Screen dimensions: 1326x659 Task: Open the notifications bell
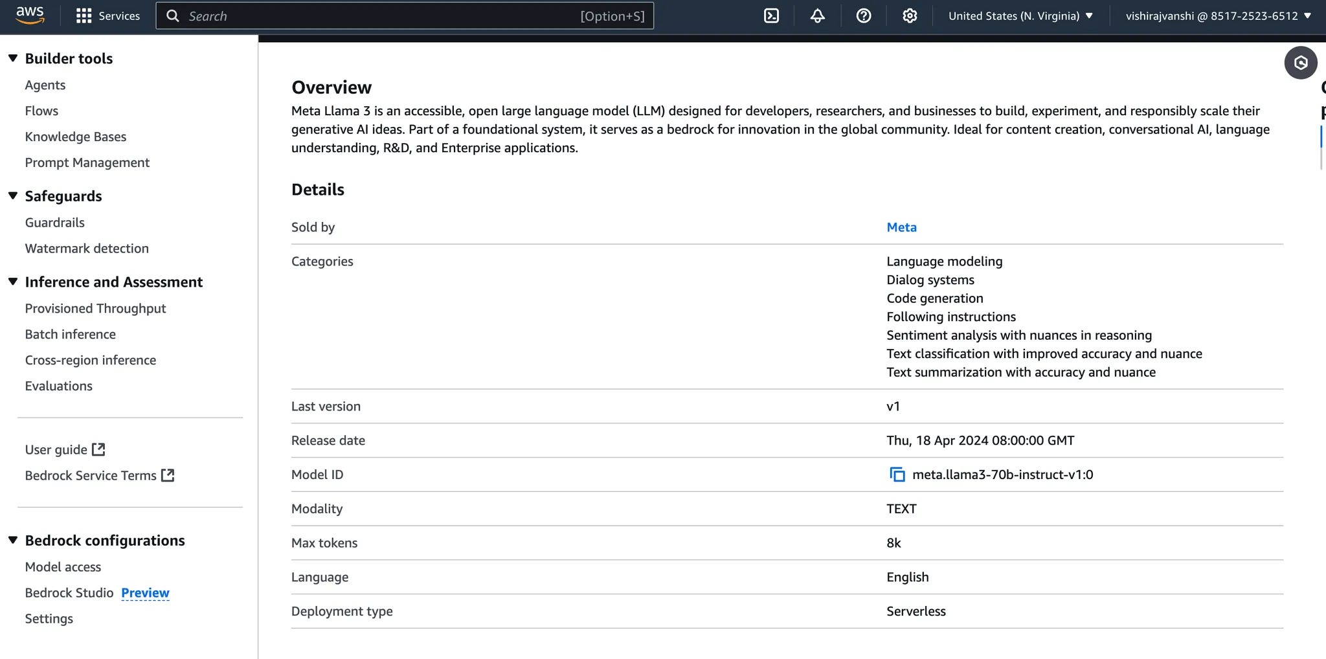tap(817, 16)
